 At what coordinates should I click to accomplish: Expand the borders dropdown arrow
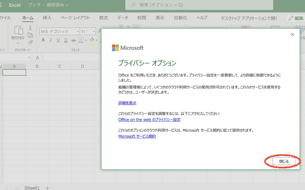[x=86, y=40]
